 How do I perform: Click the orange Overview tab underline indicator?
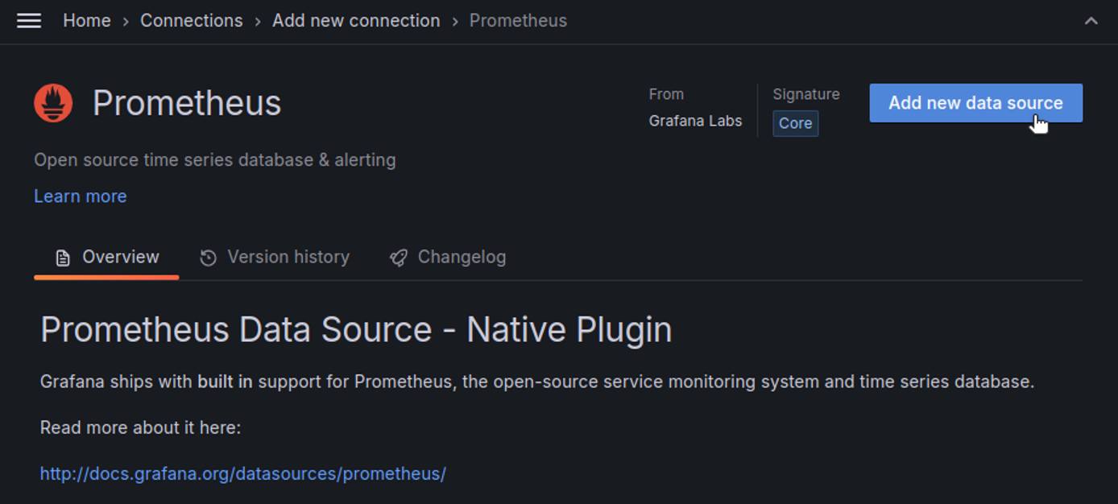[106, 278]
